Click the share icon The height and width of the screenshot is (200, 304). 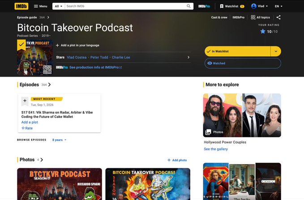[278, 17]
